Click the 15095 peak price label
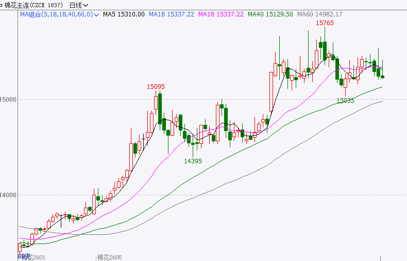 (156, 87)
